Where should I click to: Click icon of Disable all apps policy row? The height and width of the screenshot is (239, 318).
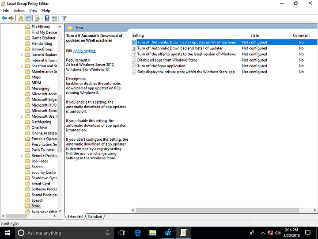coord(134,60)
